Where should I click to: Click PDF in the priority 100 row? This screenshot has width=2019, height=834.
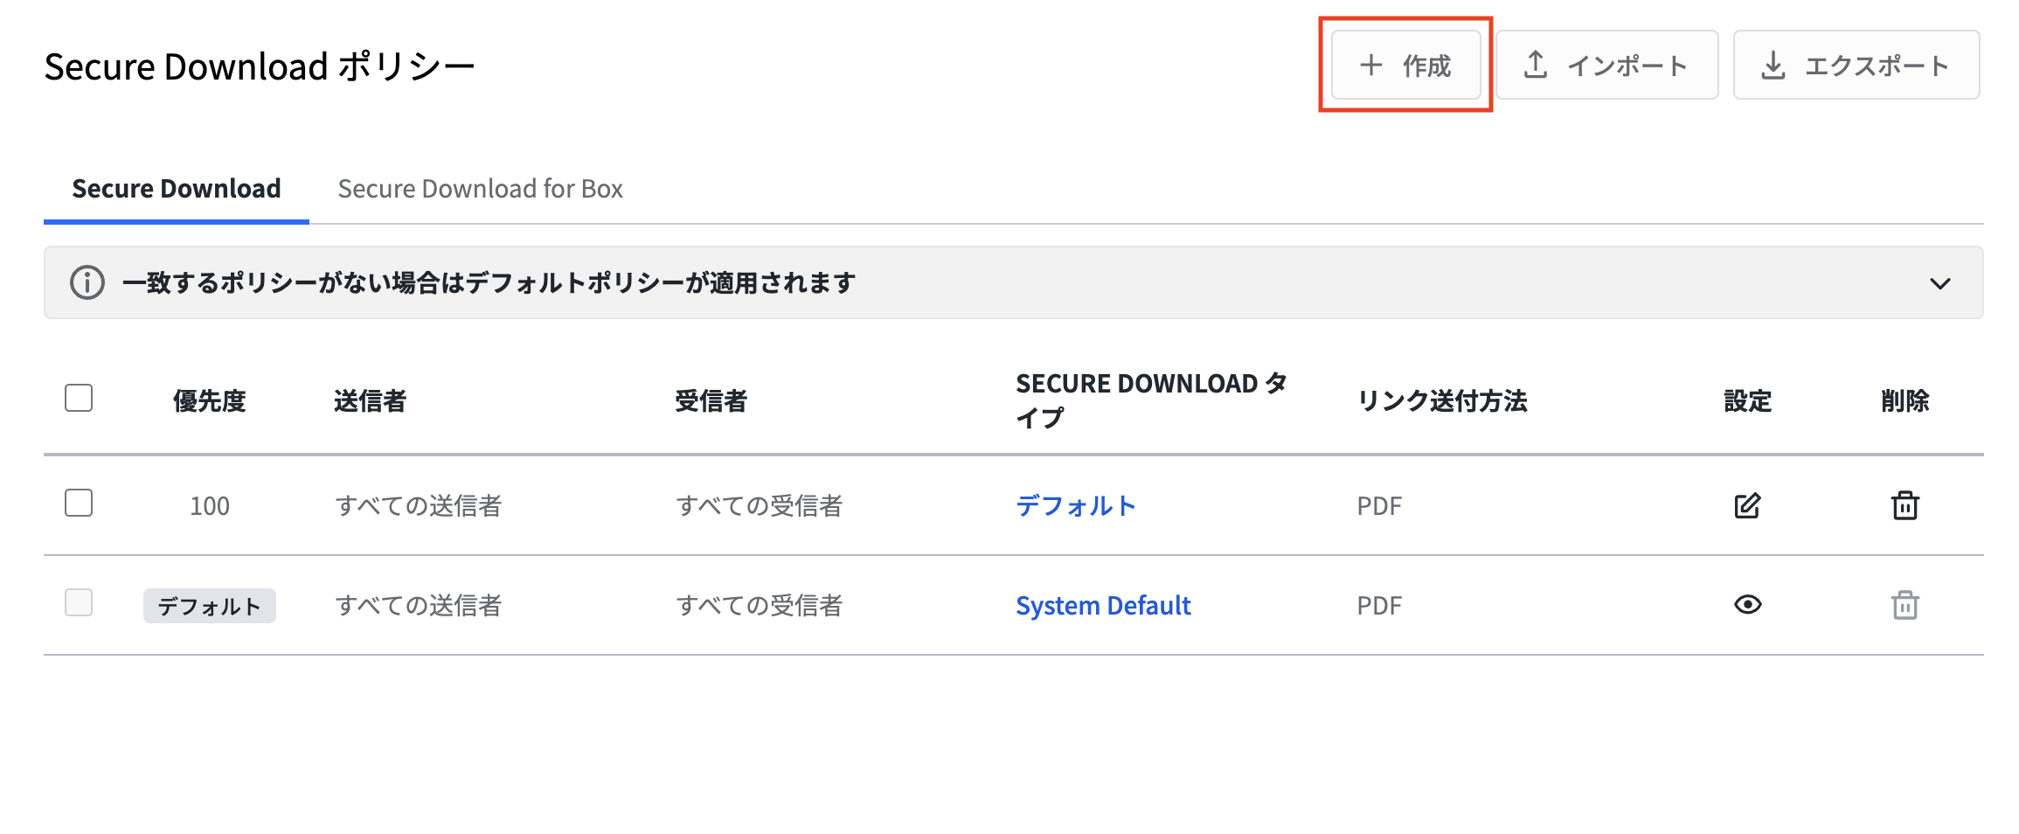pyautogui.click(x=1379, y=506)
